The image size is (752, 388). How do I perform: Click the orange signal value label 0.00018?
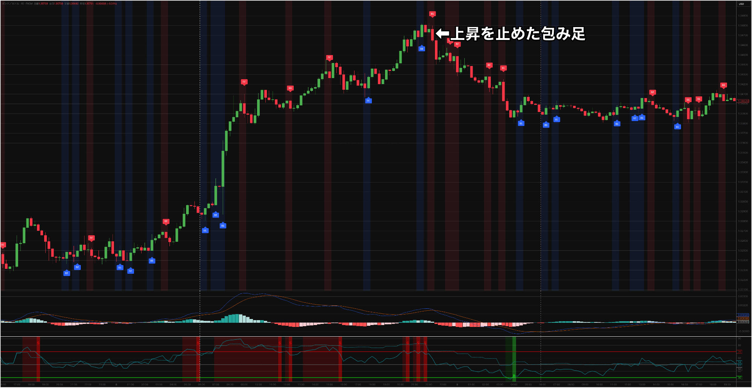click(743, 318)
